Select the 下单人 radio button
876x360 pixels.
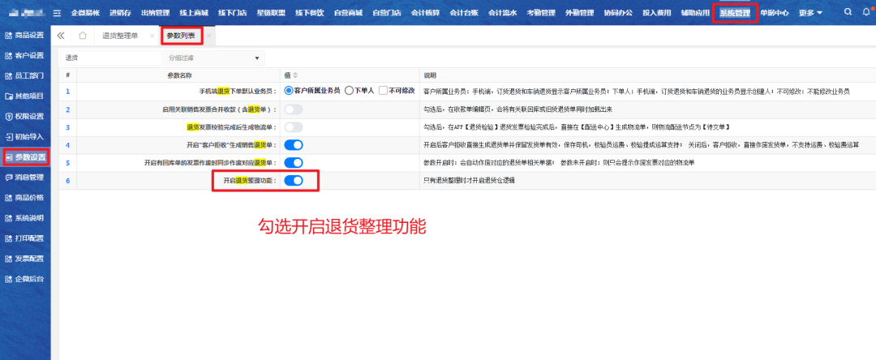(x=350, y=91)
